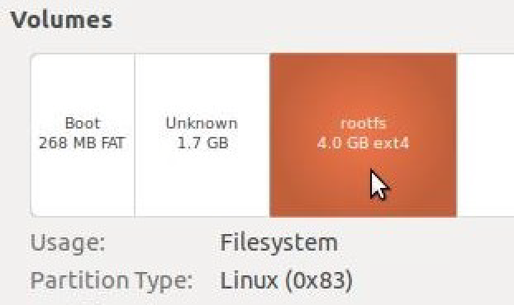Click the "rootfs" volume name
Viewport: 514px width, 305px height.
(364, 124)
